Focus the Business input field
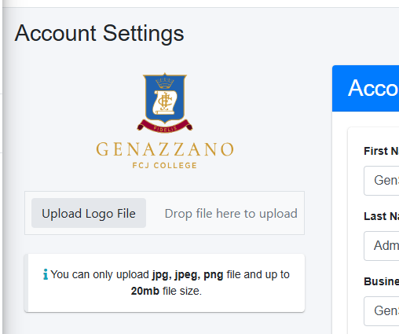This screenshot has width=399, height=334. 382,311
